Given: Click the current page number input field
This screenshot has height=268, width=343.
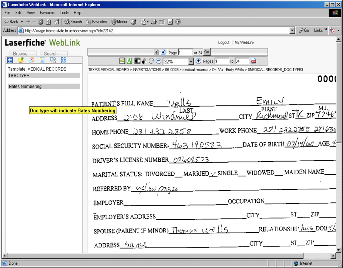Looking at the screenshot, I should [185, 53].
